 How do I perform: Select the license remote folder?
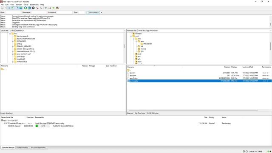point(143,49)
